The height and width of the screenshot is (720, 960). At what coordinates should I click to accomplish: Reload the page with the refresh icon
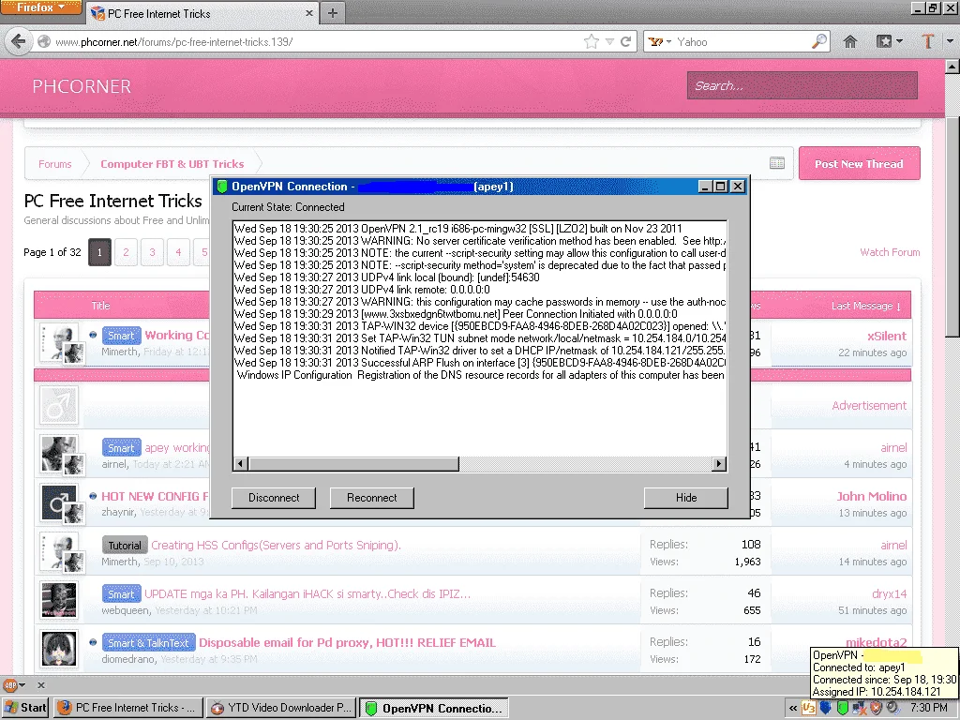(x=625, y=41)
